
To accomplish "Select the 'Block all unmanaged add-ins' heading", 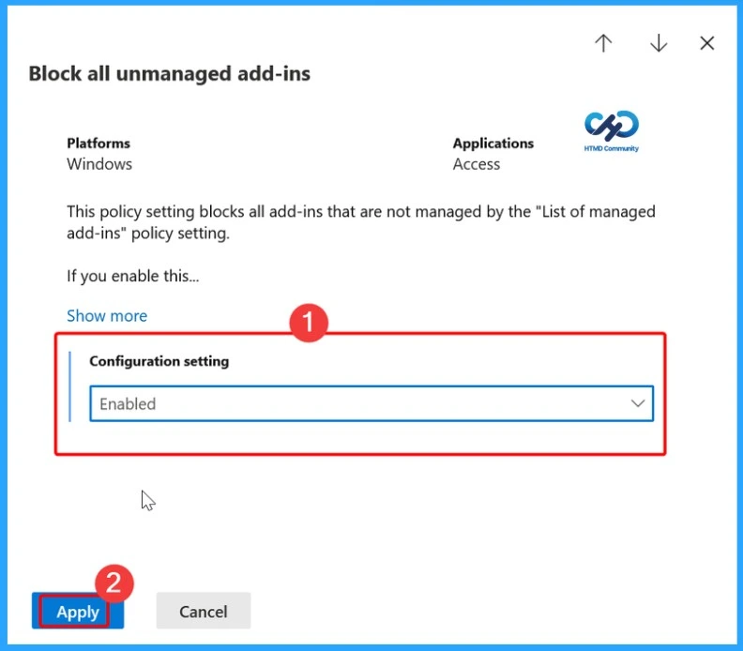I will pos(169,74).
